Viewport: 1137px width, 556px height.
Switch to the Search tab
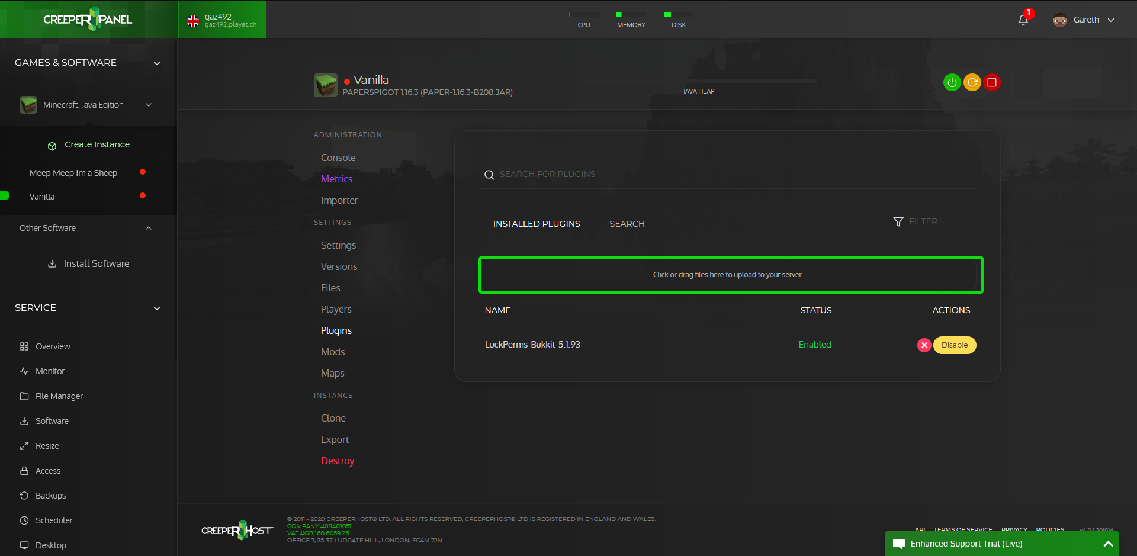click(x=627, y=224)
